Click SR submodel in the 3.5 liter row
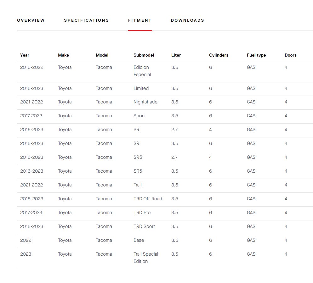 (x=136, y=143)
